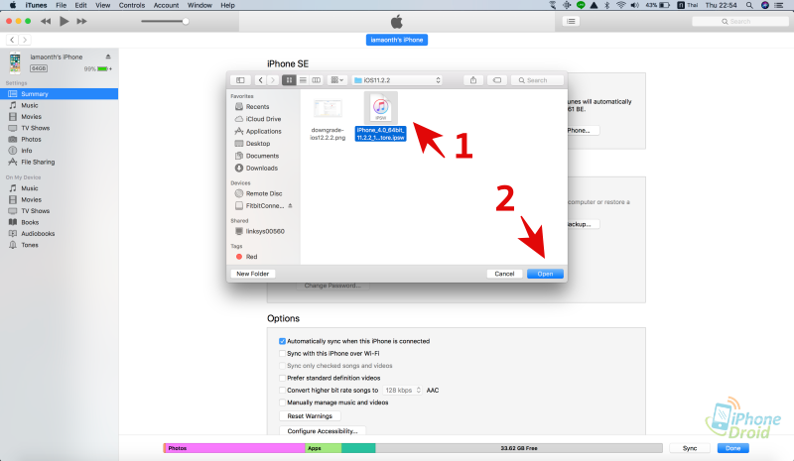Uncheck Automatically sync when this iPhone is connected
This screenshot has height=461, width=794.
tap(282, 341)
